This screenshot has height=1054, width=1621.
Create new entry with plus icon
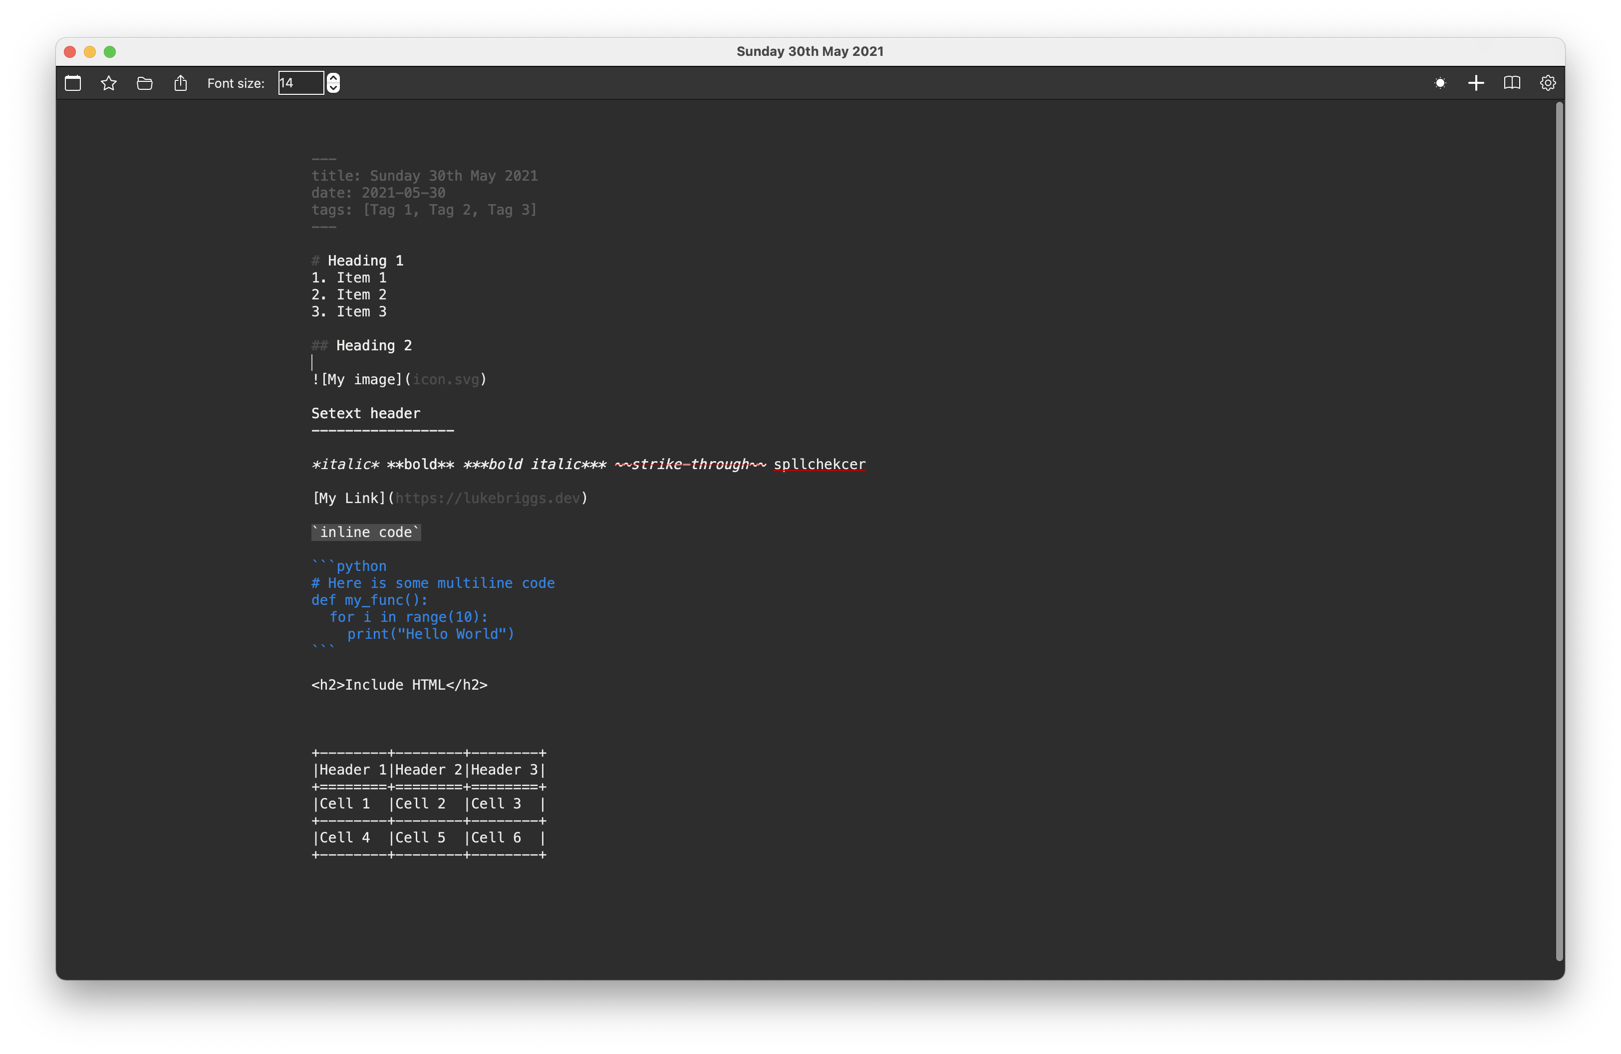(1476, 83)
